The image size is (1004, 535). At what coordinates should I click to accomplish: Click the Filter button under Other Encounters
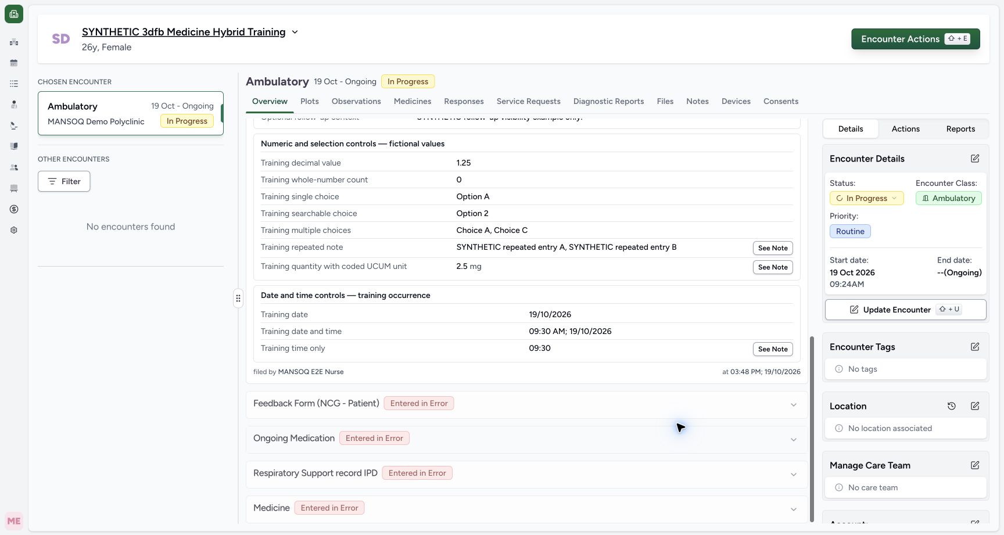[64, 181]
